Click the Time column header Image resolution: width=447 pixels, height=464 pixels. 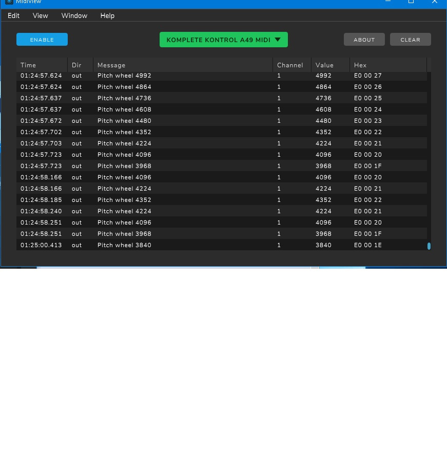coord(42,65)
